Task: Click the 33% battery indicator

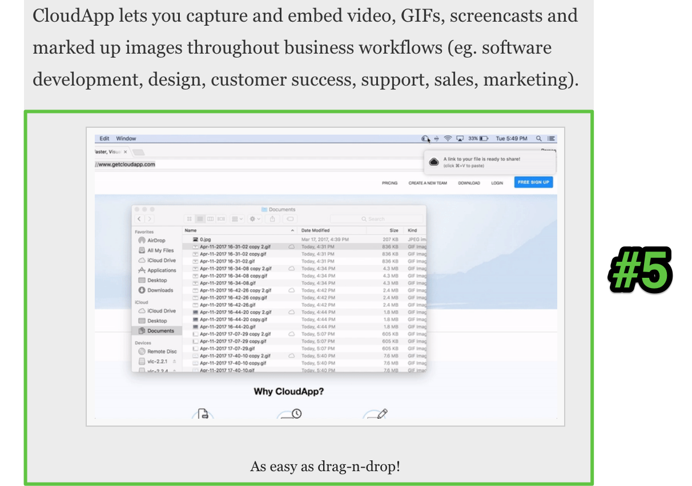Action: [478, 139]
